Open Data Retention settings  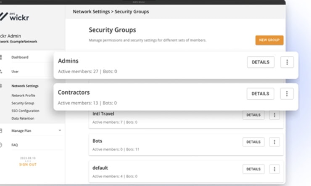[x=23, y=119]
